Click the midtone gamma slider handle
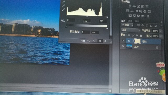Screen dimensions: 168x95 pyautogui.click(x=87, y=17)
